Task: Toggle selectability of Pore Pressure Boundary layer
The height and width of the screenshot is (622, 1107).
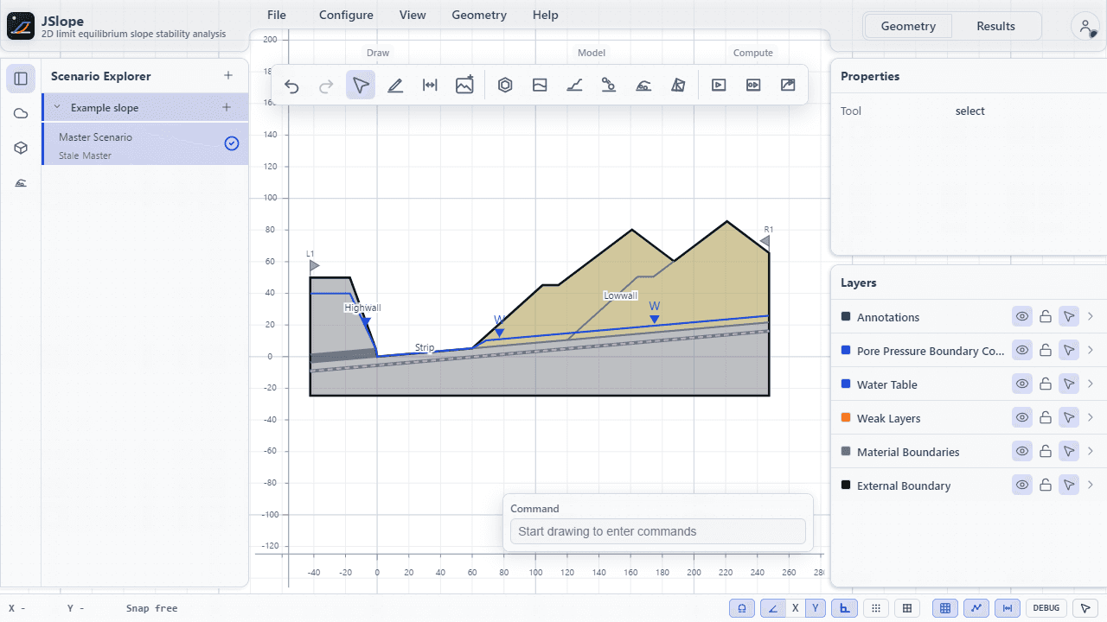Action: tap(1069, 351)
